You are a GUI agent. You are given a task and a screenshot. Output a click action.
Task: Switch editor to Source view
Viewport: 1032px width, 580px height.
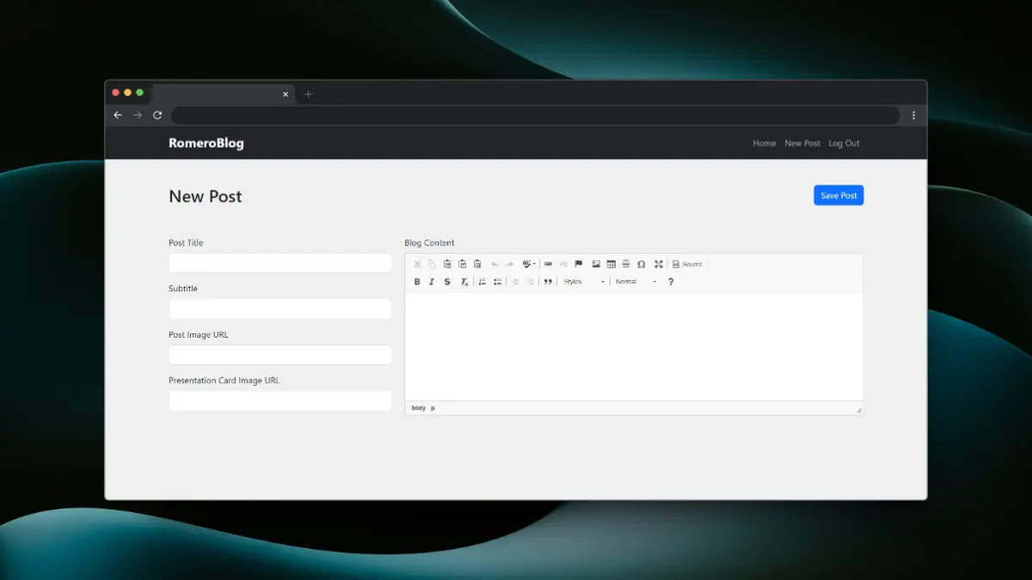tap(688, 264)
